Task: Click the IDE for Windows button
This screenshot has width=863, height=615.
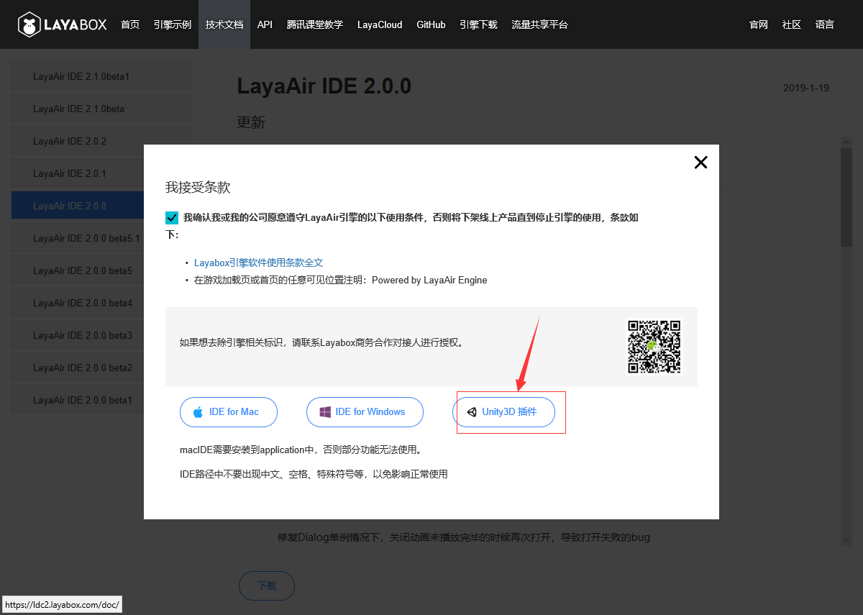Action: [x=365, y=411]
